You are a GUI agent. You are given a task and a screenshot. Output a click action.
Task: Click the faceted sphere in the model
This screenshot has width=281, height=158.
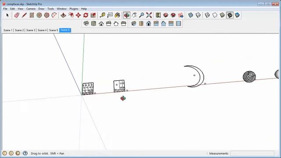(249, 77)
